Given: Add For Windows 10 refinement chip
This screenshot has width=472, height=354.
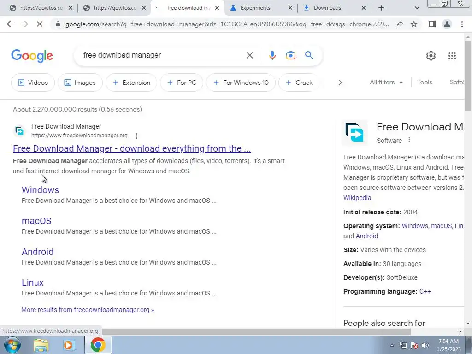Looking at the screenshot, I should pos(241,83).
